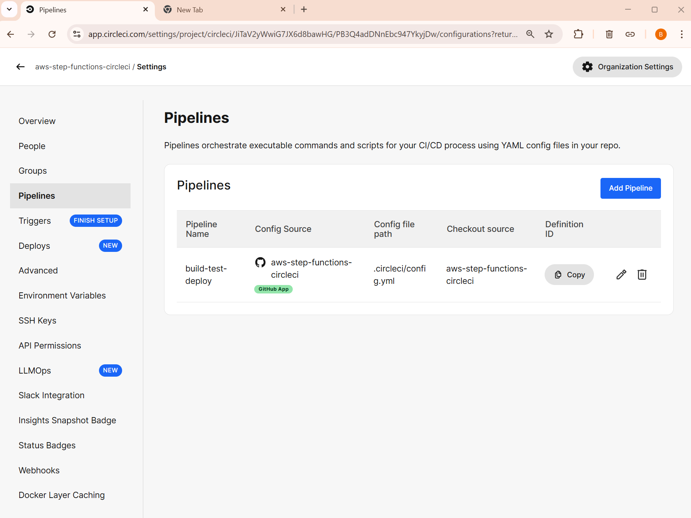Click the GitHub logo in Config Source column

pyautogui.click(x=260, y=262)
